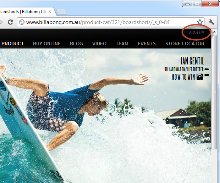Click the HOW TO WIN link
This screenshot has width=220, height=183.
click(183, 77)
